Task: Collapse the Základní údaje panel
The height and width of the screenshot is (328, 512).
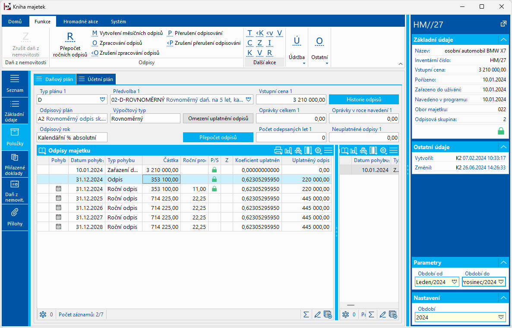Action: point(503,40)
